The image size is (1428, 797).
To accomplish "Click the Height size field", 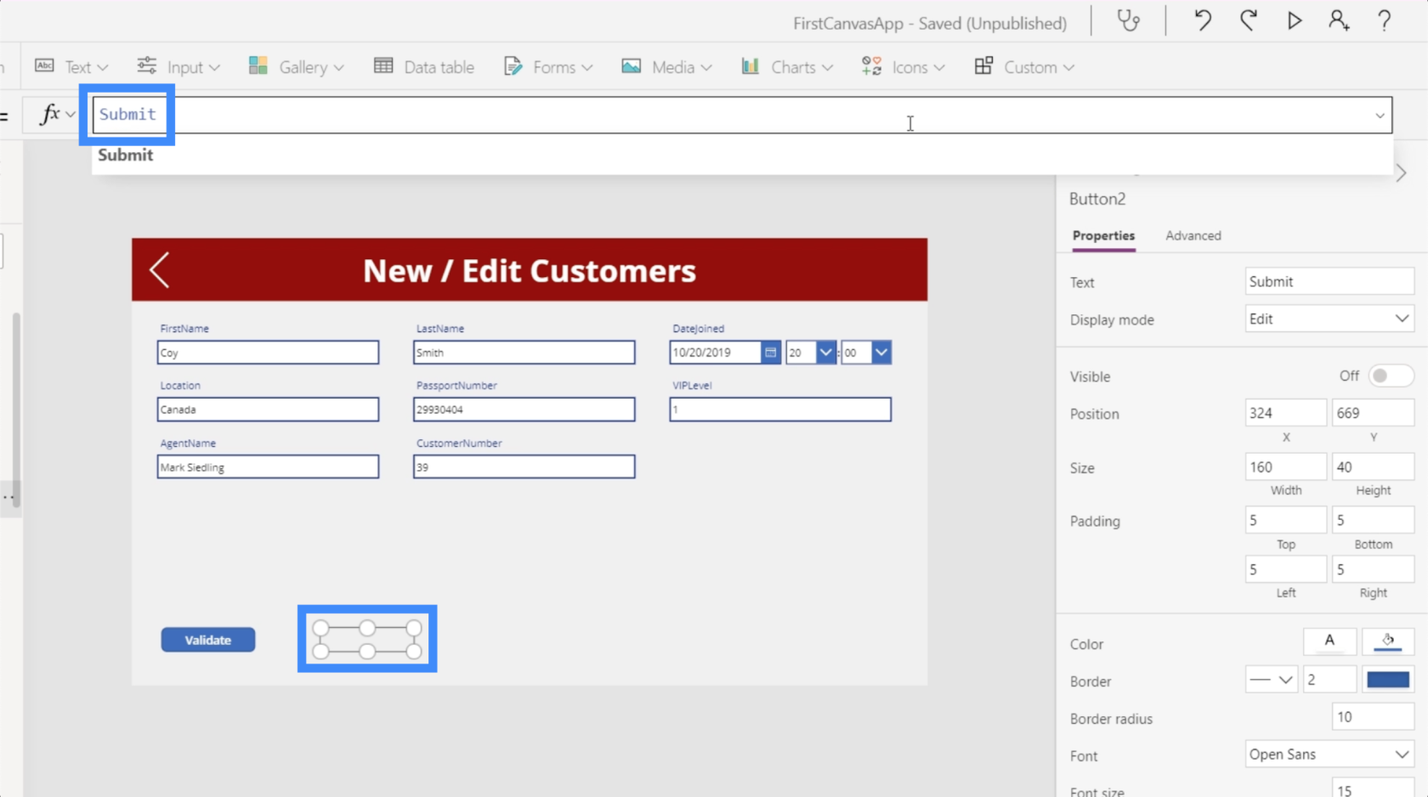I will (x=1373, y=466).
